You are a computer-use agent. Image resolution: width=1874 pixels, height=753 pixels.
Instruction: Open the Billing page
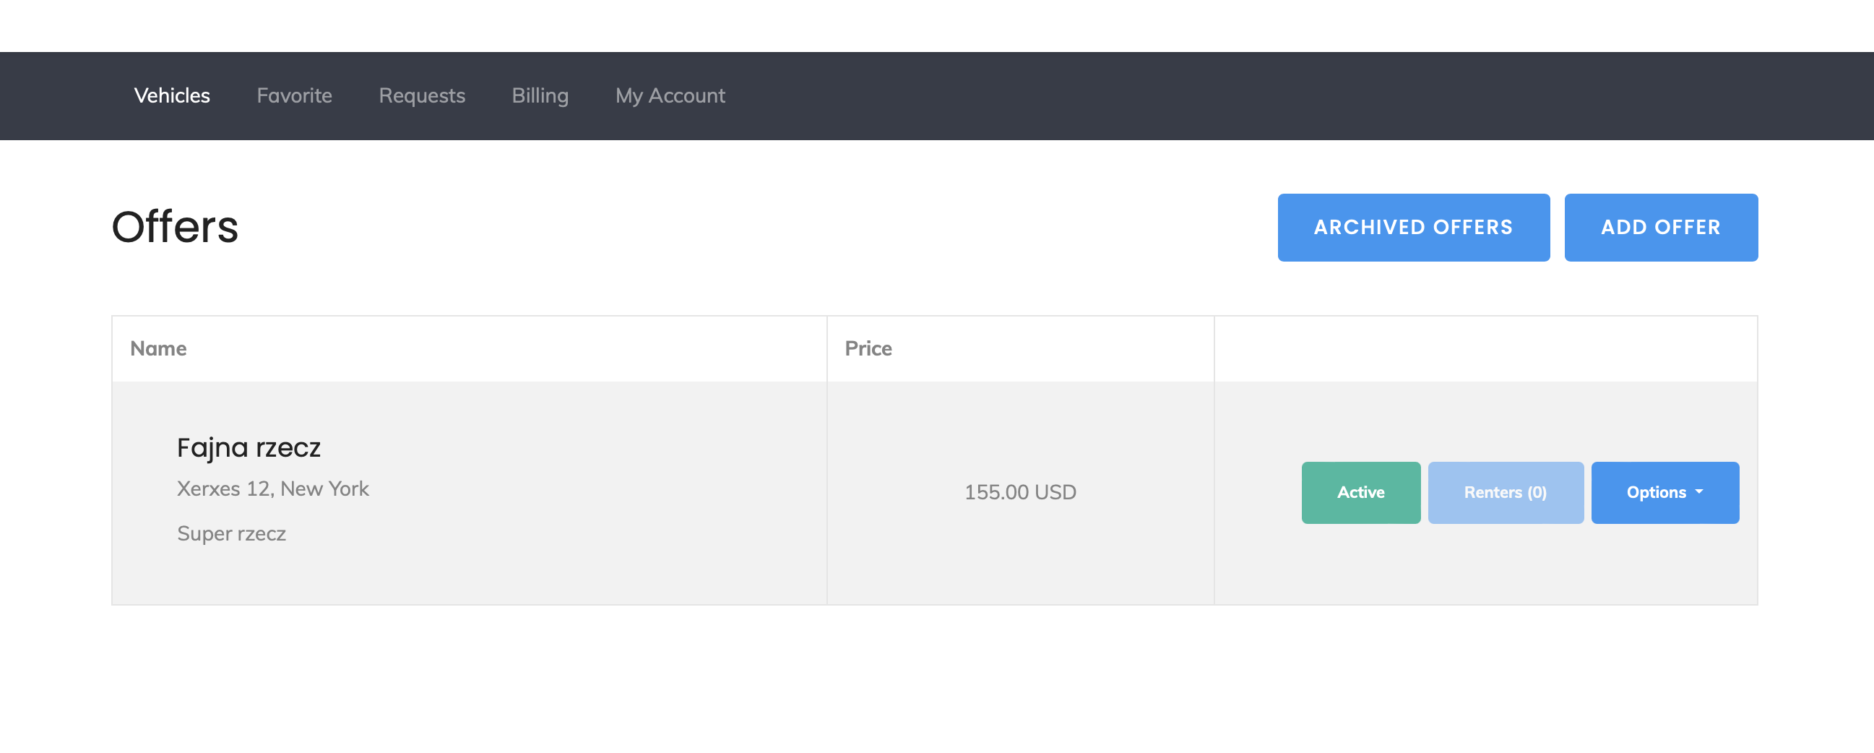[x=540, y=95]
